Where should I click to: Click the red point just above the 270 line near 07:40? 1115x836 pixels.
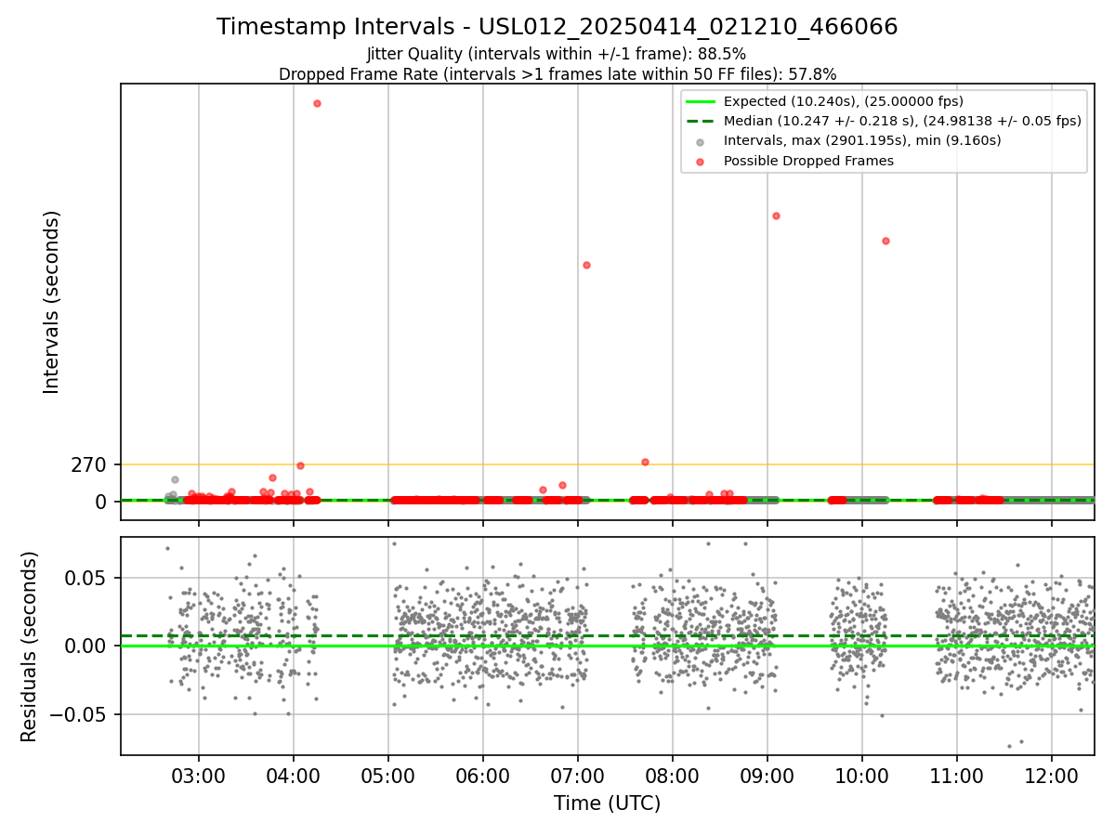(645, 462)
